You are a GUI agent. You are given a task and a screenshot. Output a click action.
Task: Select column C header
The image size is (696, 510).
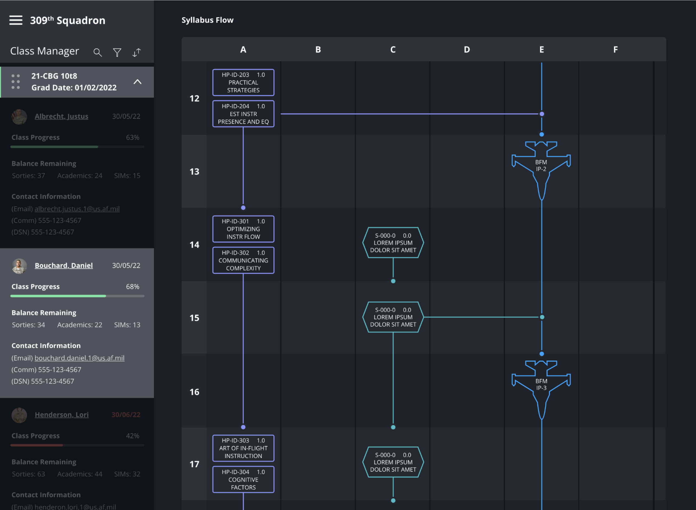tap(393, 50)
